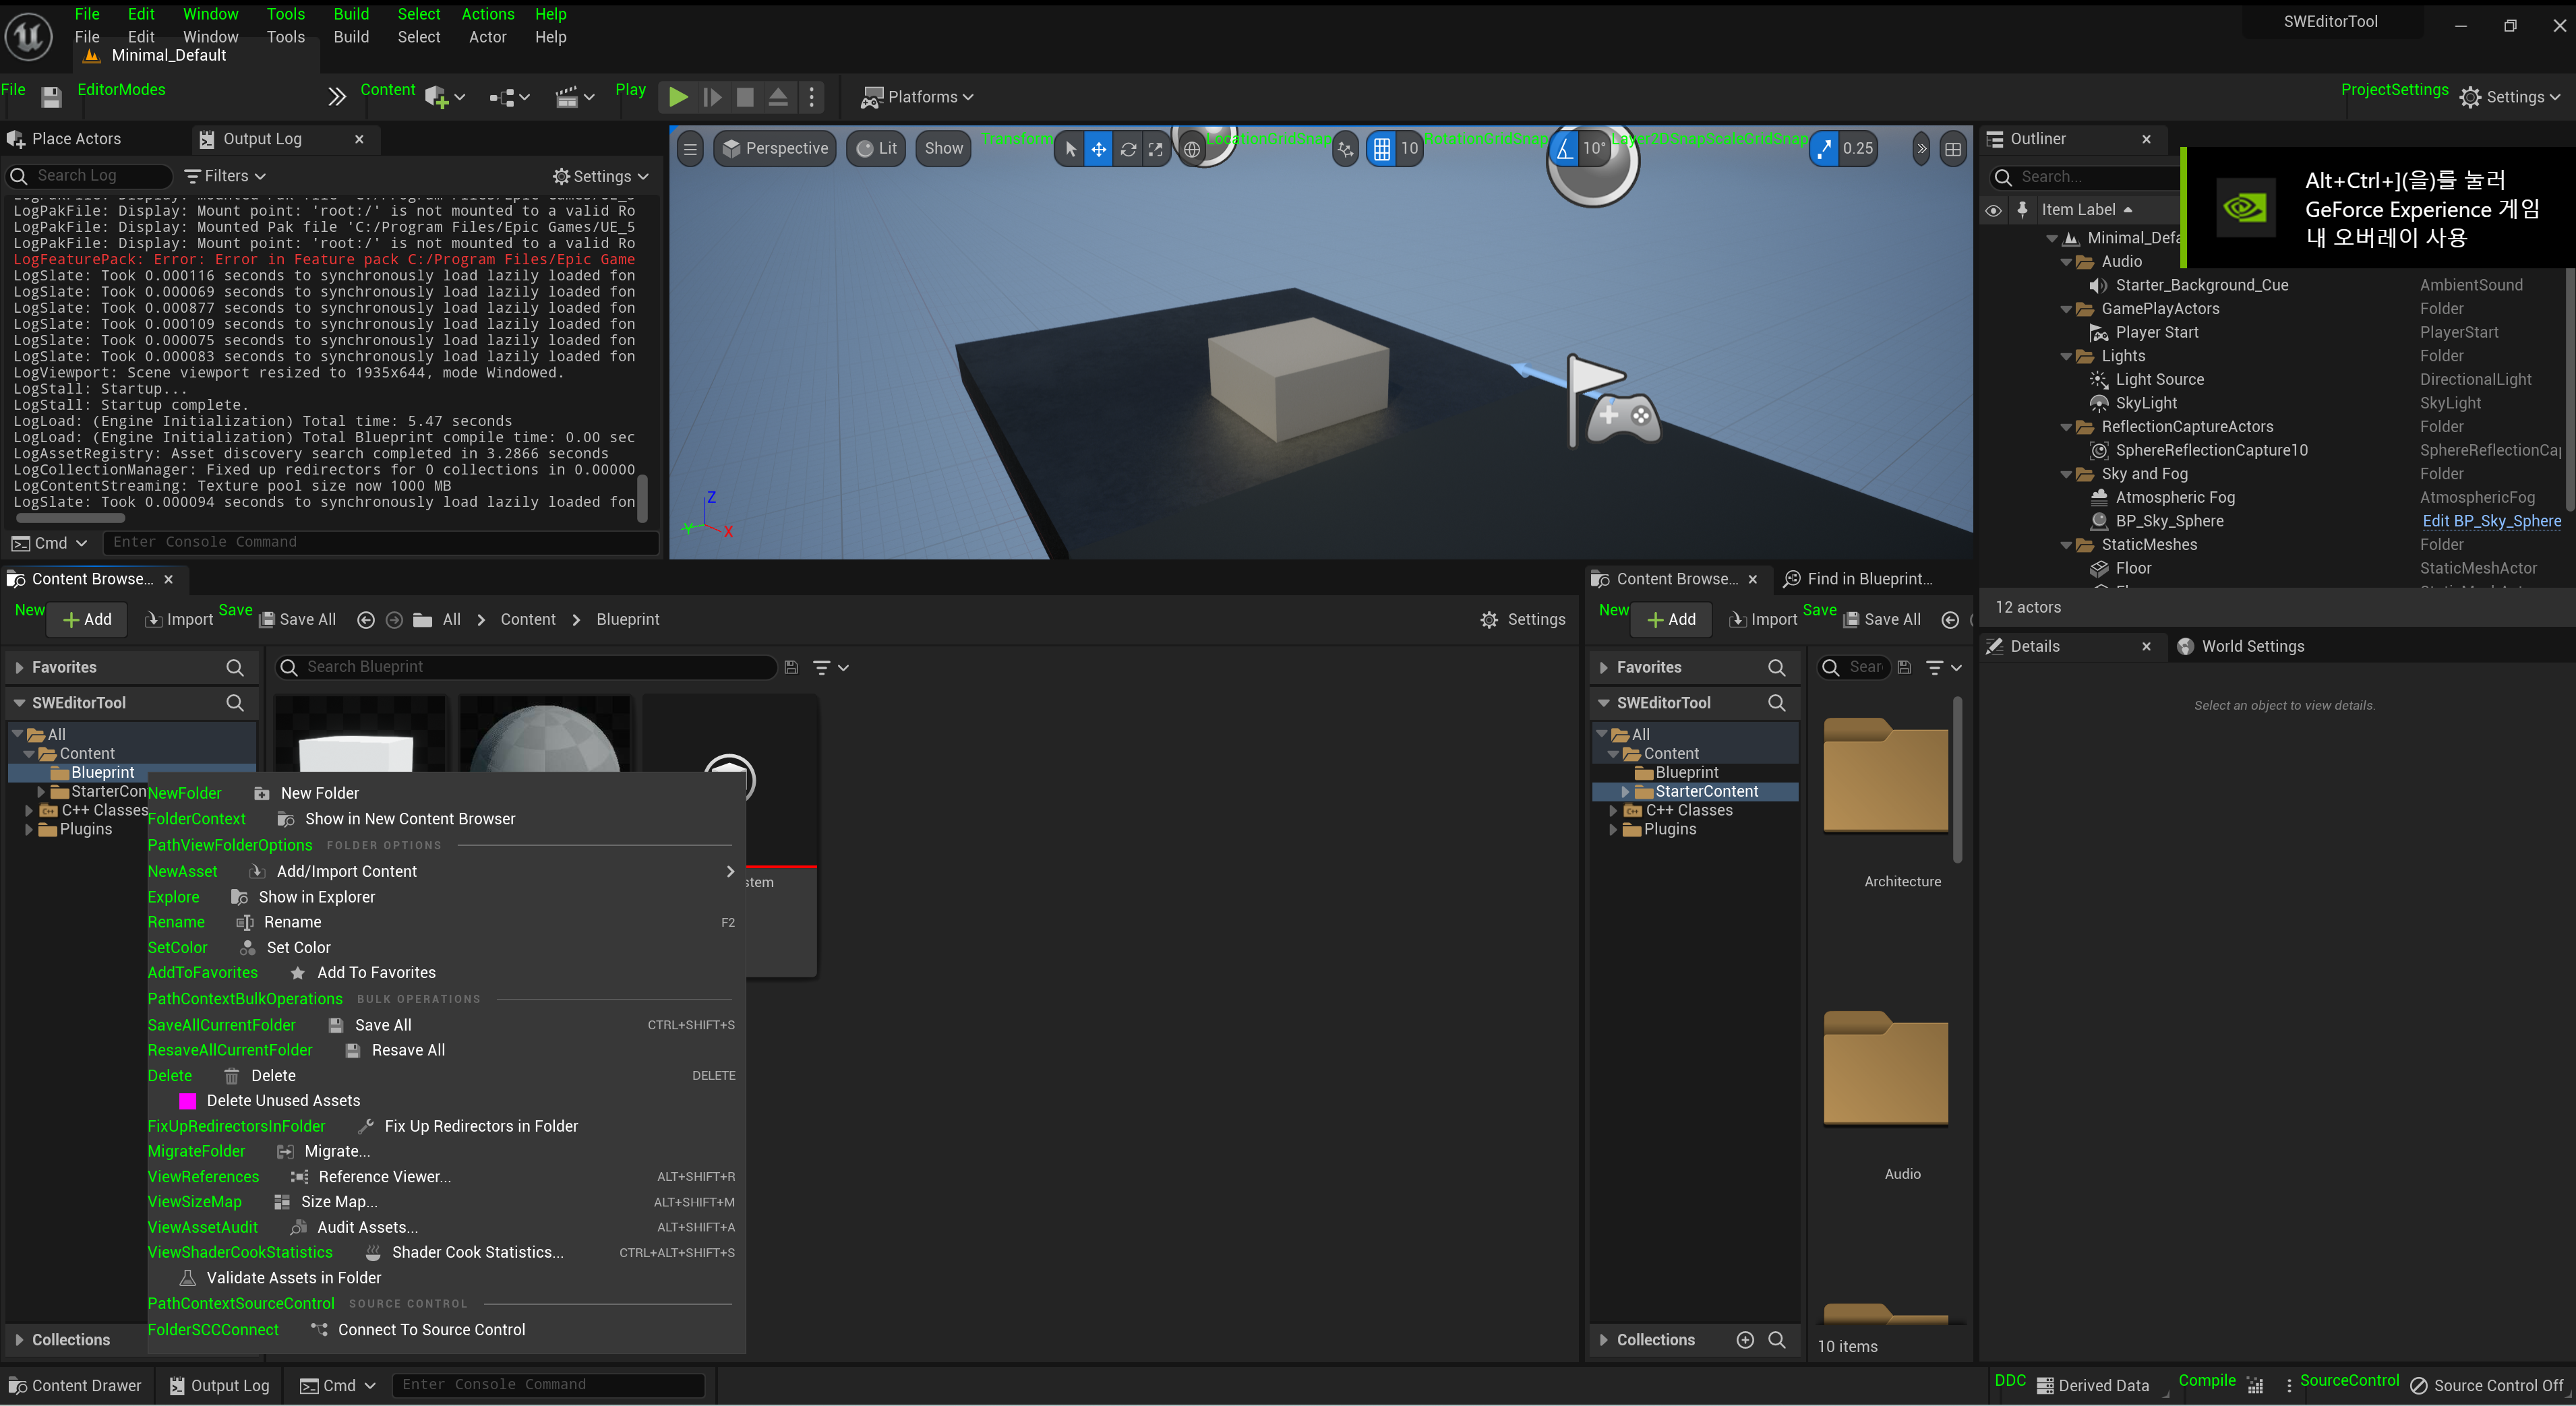Click Save All in the left content browser
The height and width of the screenshot is (1406, 2576).
pyautogui.click(x=297, y=619)
